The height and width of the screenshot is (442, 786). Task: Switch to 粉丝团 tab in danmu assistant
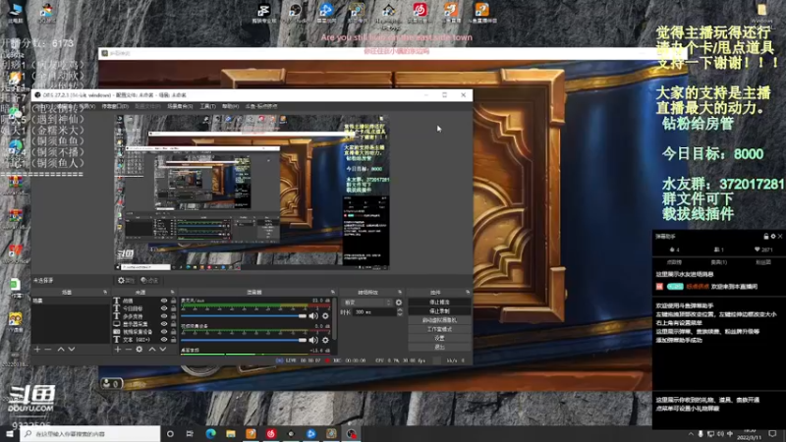click(763, 262)
